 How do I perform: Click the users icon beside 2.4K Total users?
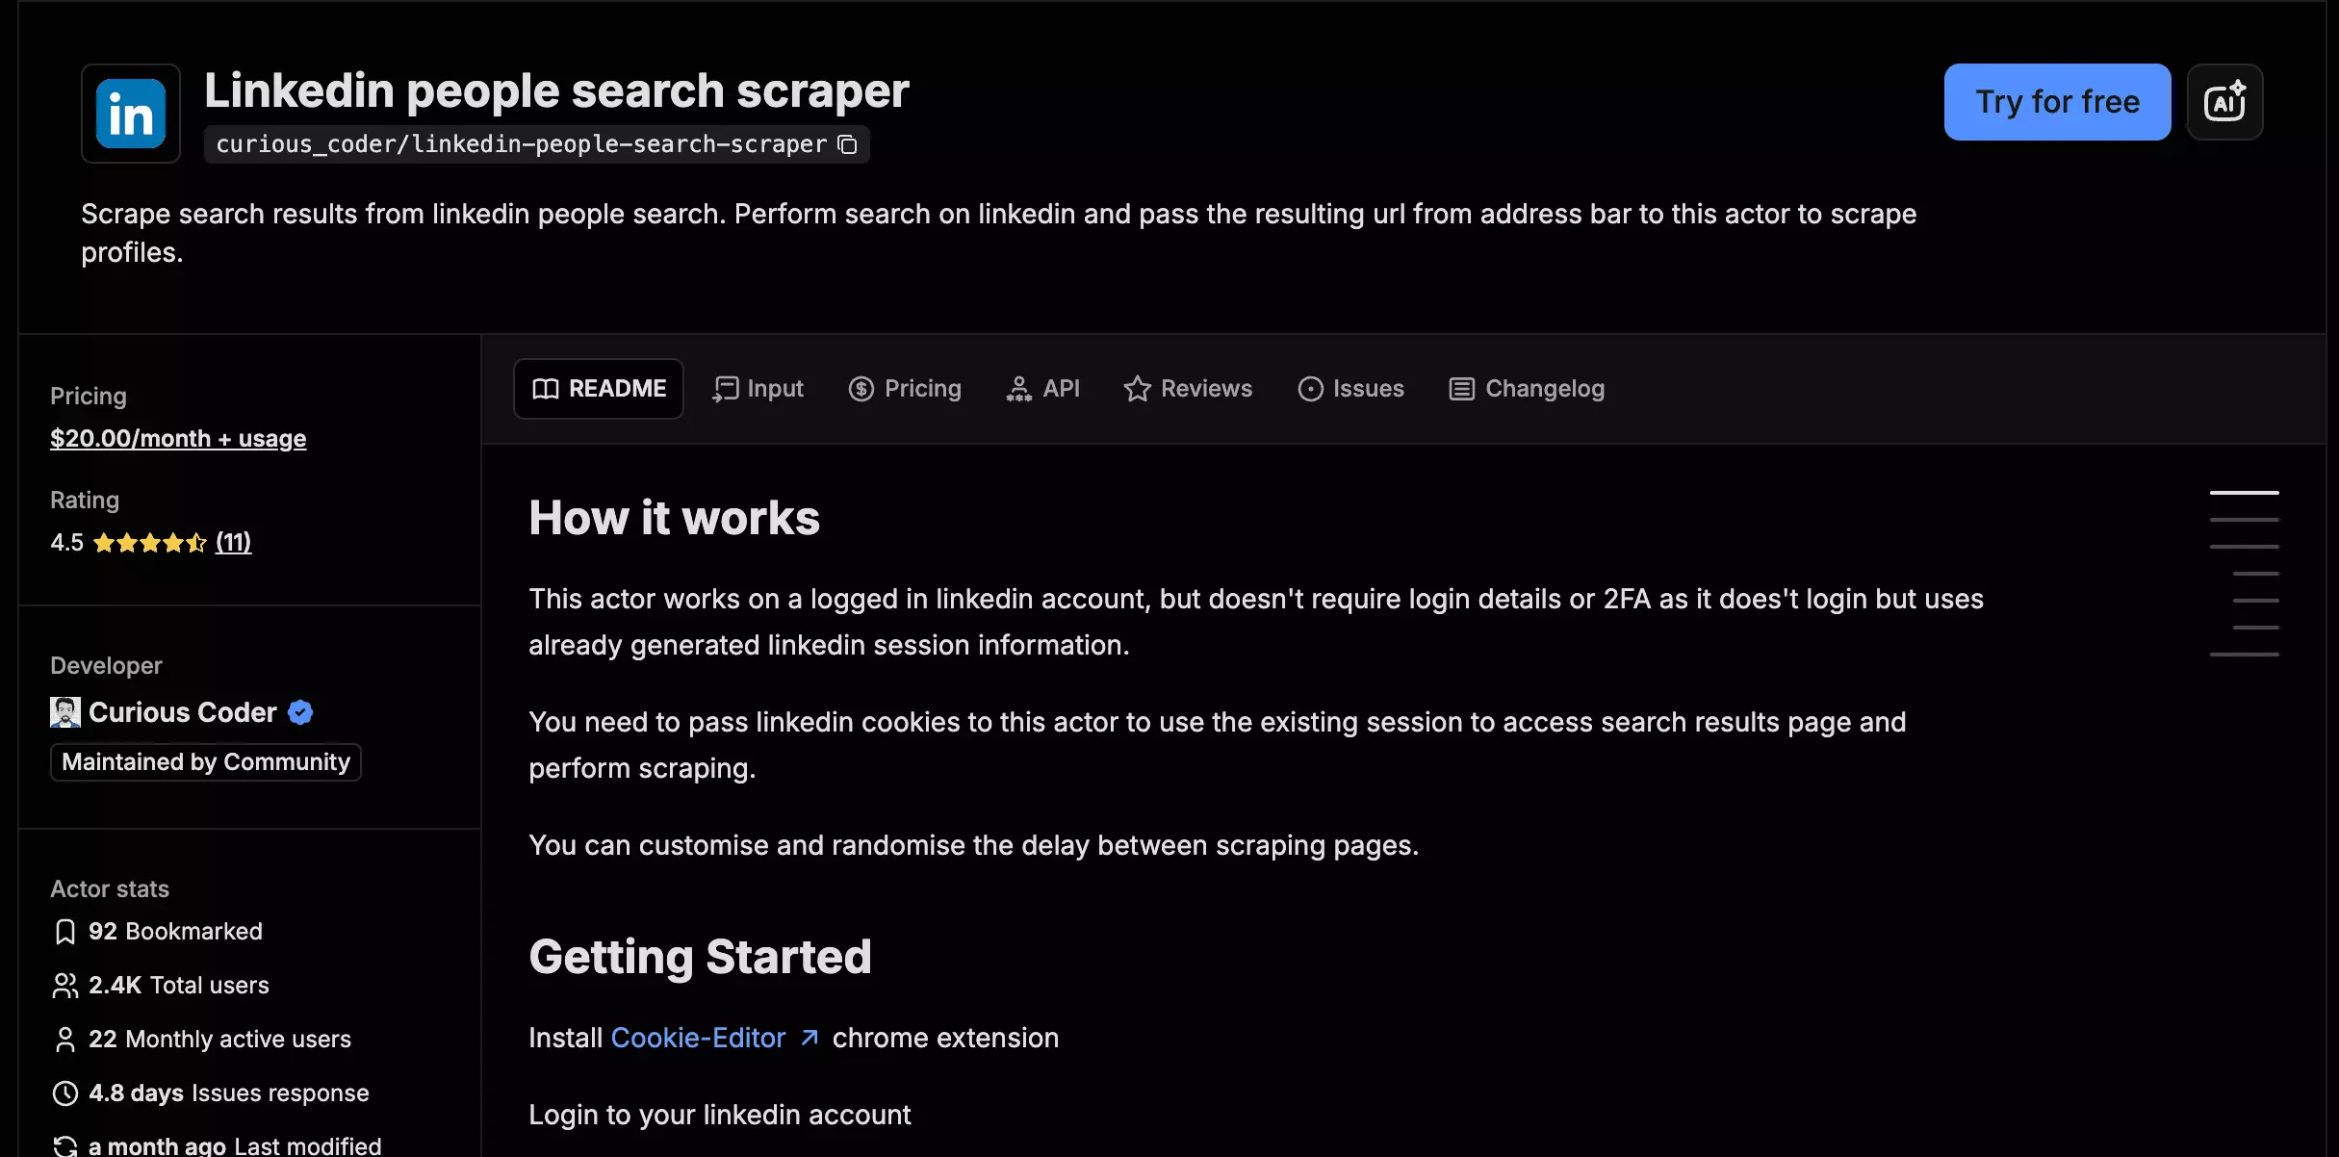pyautogui.click(x=65, y=986)
